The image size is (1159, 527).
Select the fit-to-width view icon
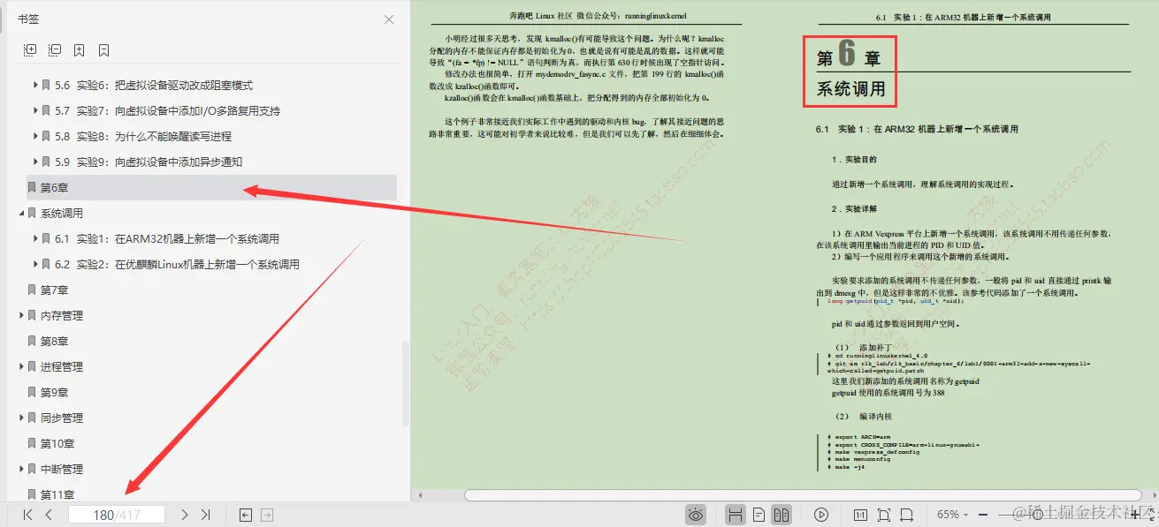tap(908, 514)
